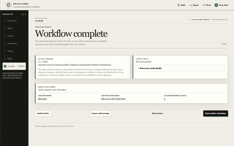The height and width of the screenshot is (146, 234).
Task: Click the emergency responders clause paragraph
Action: point(81,72)
